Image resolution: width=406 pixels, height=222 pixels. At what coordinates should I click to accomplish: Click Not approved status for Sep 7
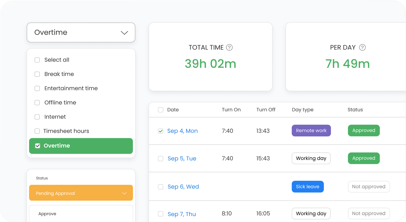click(x=368, y=213)
